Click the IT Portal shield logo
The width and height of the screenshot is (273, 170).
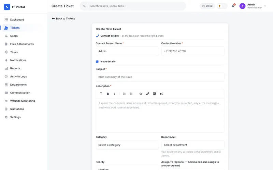[x=7, y=7]
